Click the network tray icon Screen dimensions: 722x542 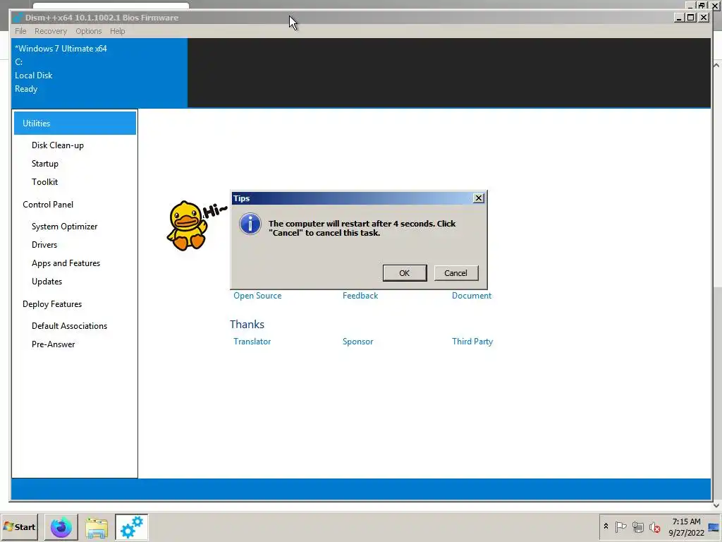click(x=637, y=526)
